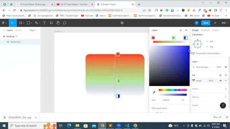Viewport: 230px width, 129px height.
Task: Open blend mode icon in gradient panel
Action: click(x=181, y=30)
